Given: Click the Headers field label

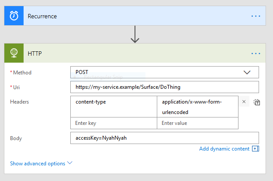Looking at the screenshot, I should click(19, 102).
